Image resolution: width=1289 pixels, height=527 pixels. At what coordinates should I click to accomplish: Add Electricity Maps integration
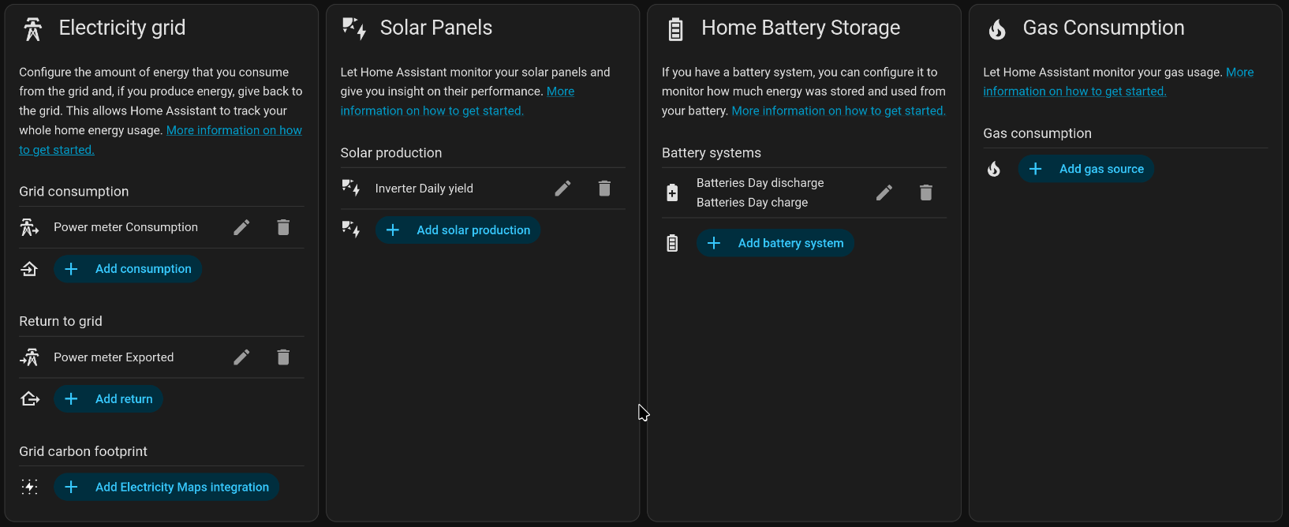pyautogui.click(x=166, y=488)
